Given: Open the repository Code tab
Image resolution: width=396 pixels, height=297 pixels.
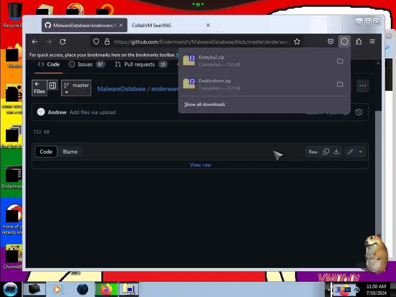Looking at the screenshot, I should pyautogui.click(x=49, y=65).
